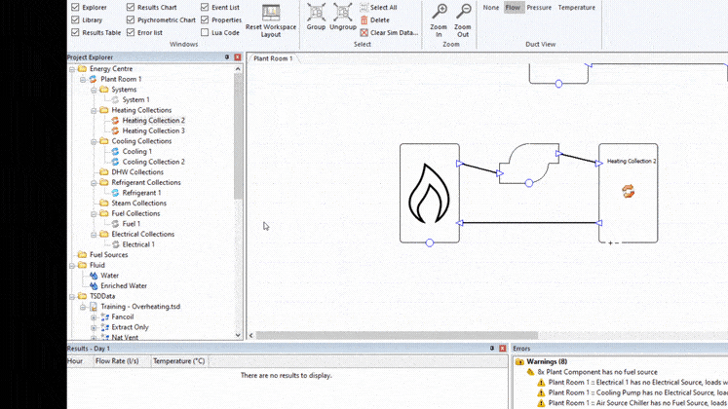Collapse the Plant Room 1 node
The height and width of the screenshot is (409, 728).
(x=83, y=79)
